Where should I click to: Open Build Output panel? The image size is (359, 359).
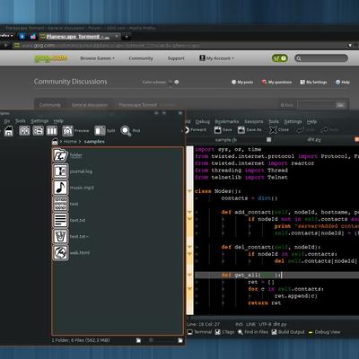pos(288,332)
